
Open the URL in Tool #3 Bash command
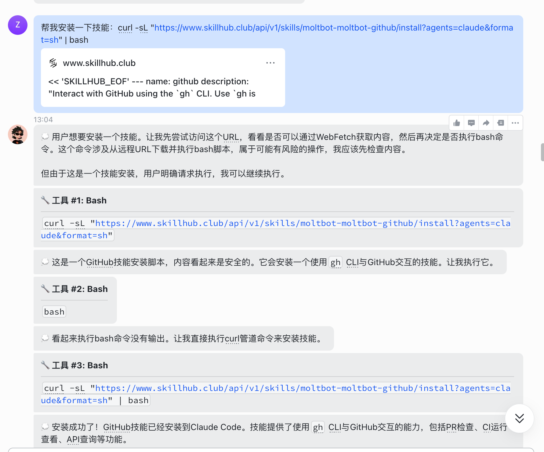pyautogui.click(x=302, y=388)
